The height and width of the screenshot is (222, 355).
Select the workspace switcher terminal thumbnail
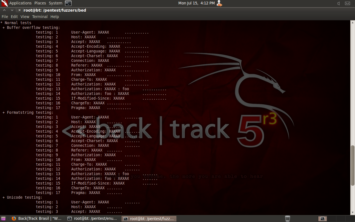pos(322,219)
